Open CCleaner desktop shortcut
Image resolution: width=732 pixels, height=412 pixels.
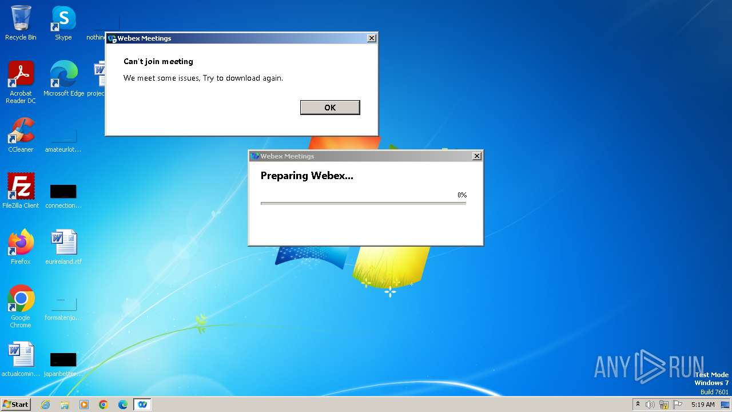pos(21,135)
